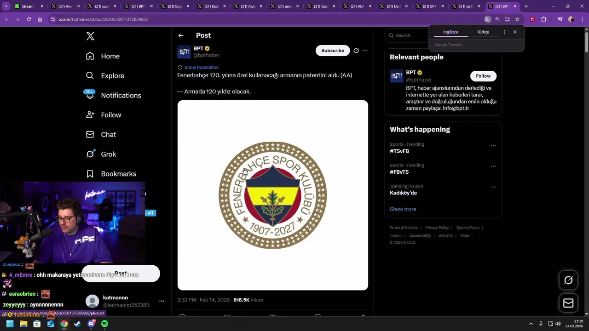Open the Accessibility footer link

tap(420, 236)
